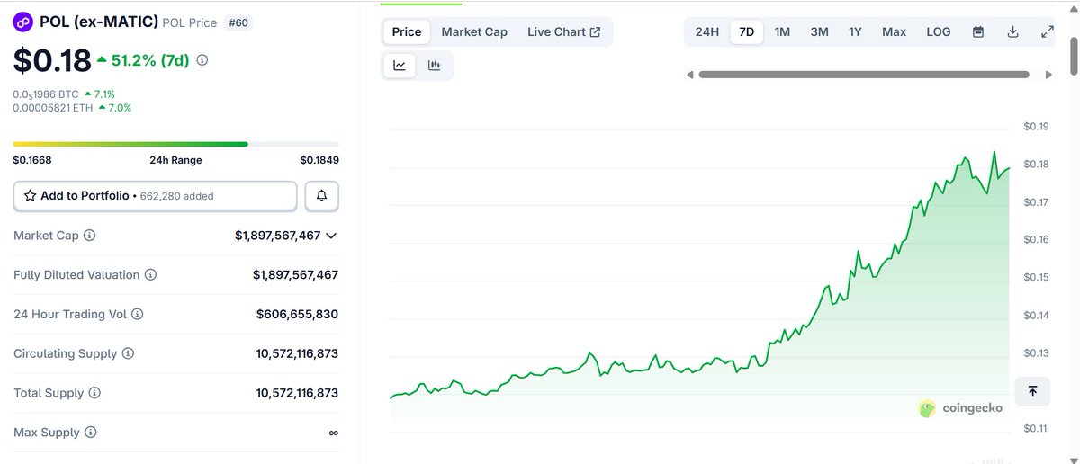Select the Price tab
Viewport: 1080px width, 464px height.
[407, 31]
